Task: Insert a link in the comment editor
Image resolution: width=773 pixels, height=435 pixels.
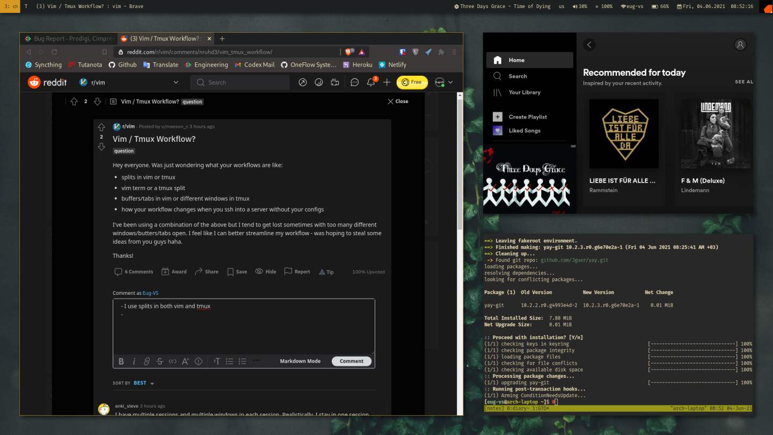Action: point(147,361)
